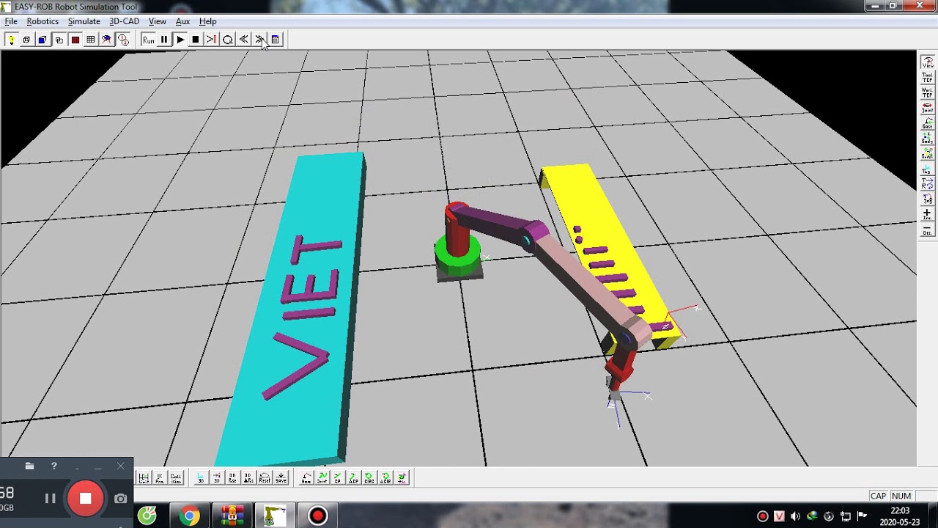Click the loop simulation icon
Image resolution: width=938 pixels, height=528 pixels.
coord(228,40)
